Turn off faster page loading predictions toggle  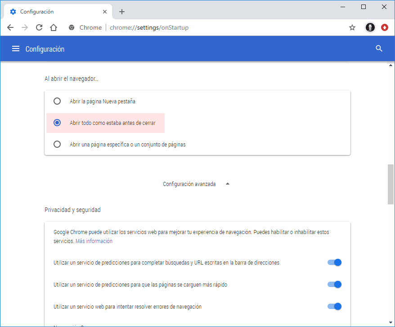coord(335,284)
